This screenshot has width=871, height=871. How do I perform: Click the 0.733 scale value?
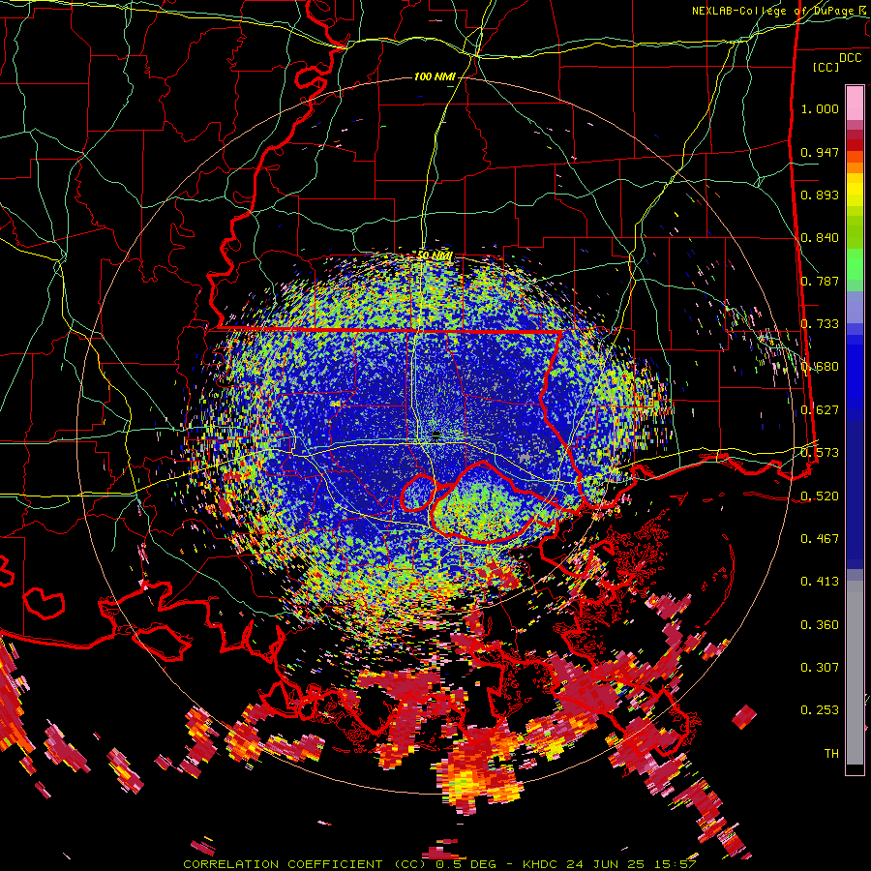[x=820, y=324]
